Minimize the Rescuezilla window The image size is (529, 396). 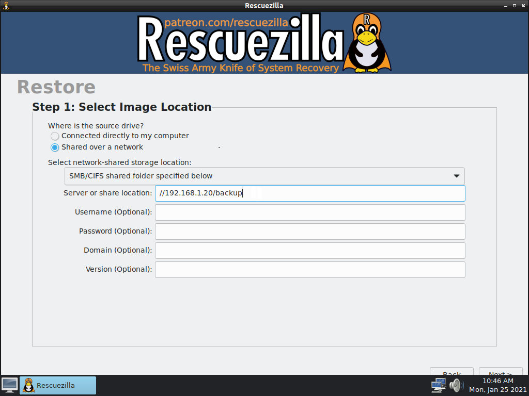click(506, 6)
